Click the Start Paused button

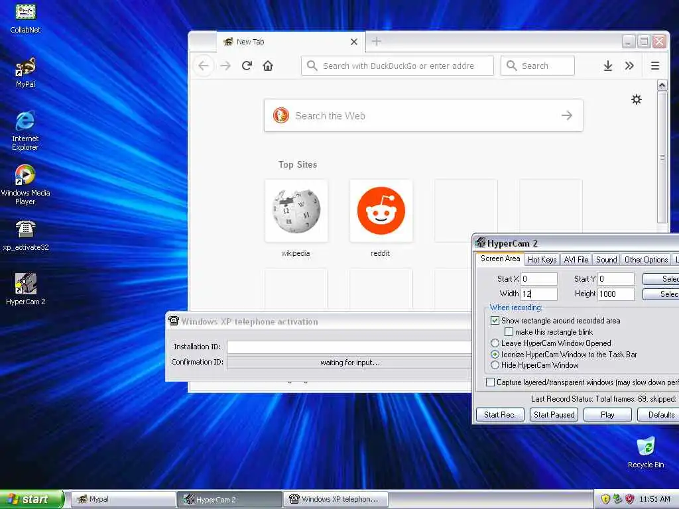click(x=554, y=415)
